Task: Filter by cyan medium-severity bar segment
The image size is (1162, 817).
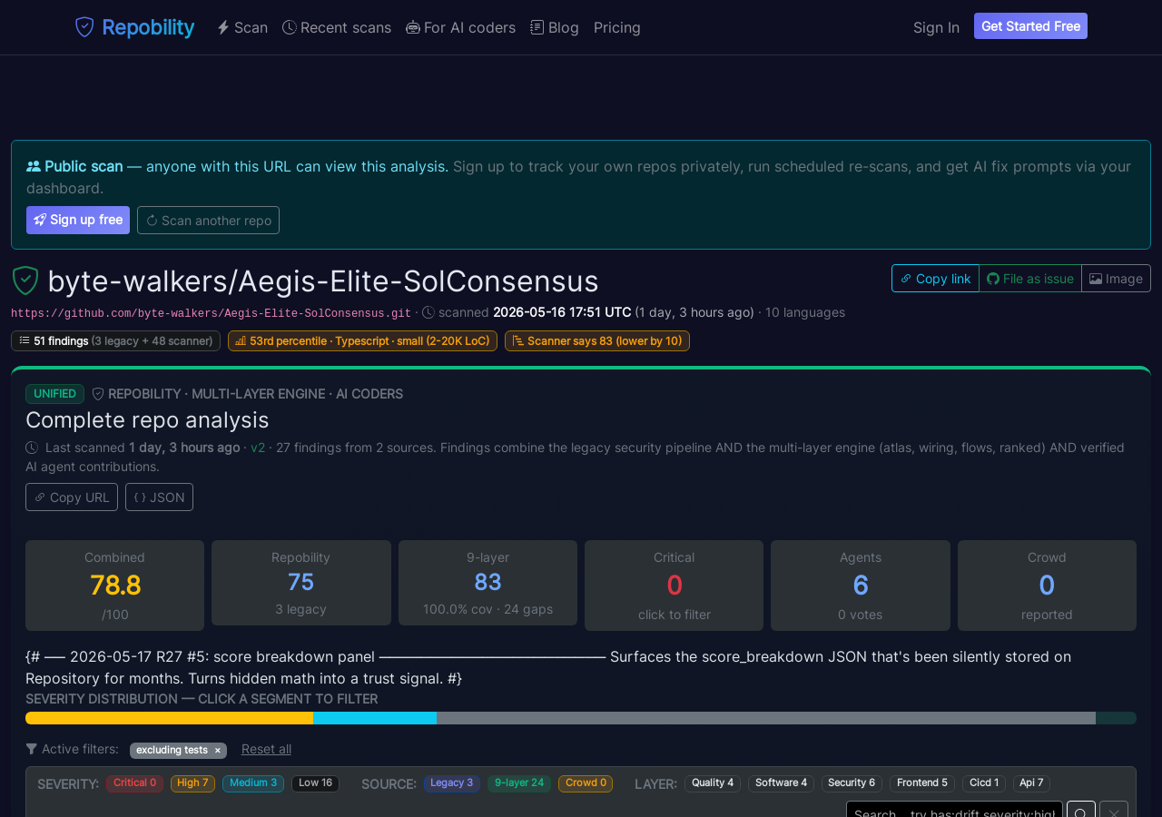Action: point(375,718)
